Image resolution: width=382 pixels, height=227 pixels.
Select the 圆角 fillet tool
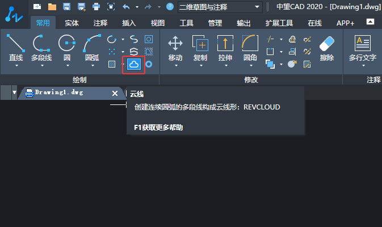(250, 48)
